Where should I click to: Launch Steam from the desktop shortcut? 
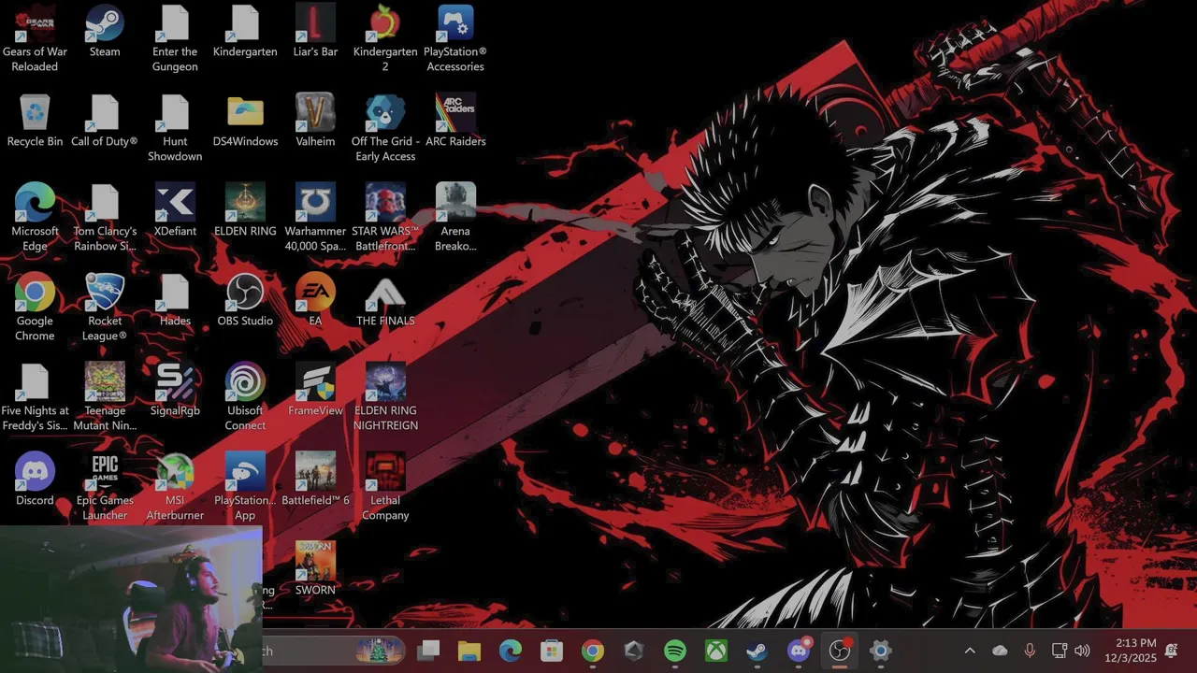(x=105, y=32)
